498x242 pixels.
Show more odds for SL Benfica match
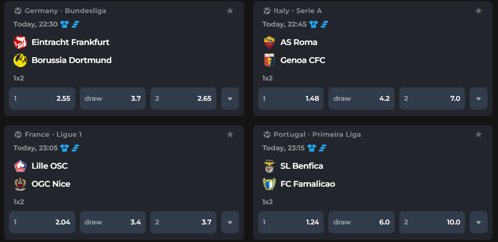coord(479,222)
